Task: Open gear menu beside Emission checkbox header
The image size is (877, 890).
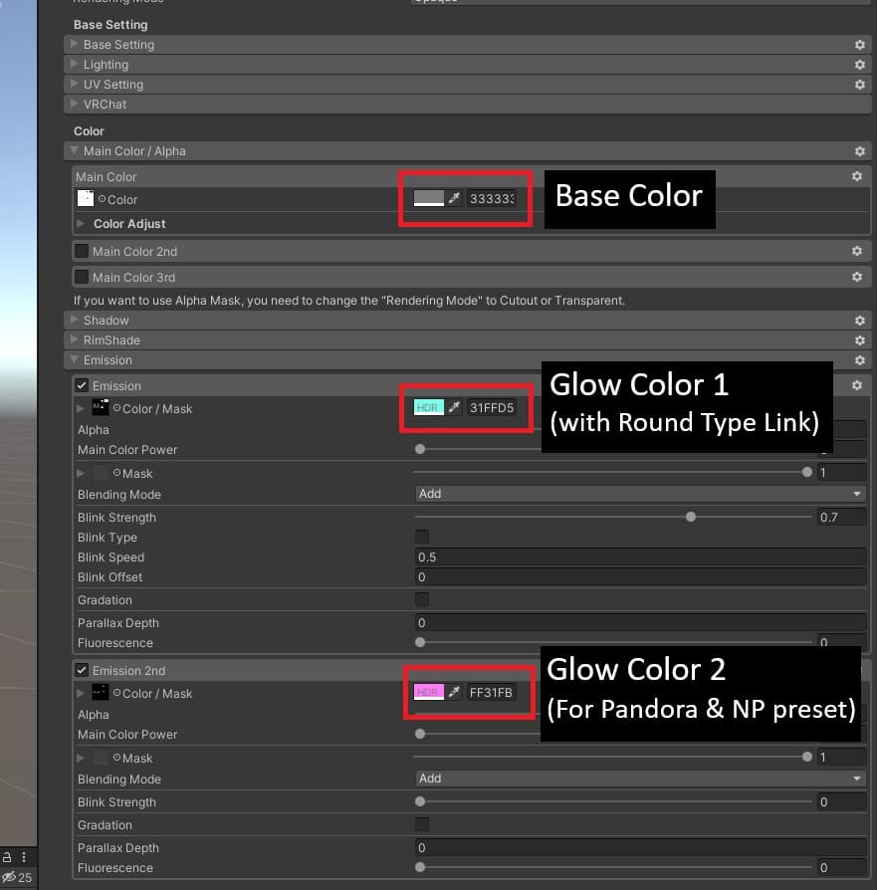Action: pyautogui.click(x=857, y=385)
